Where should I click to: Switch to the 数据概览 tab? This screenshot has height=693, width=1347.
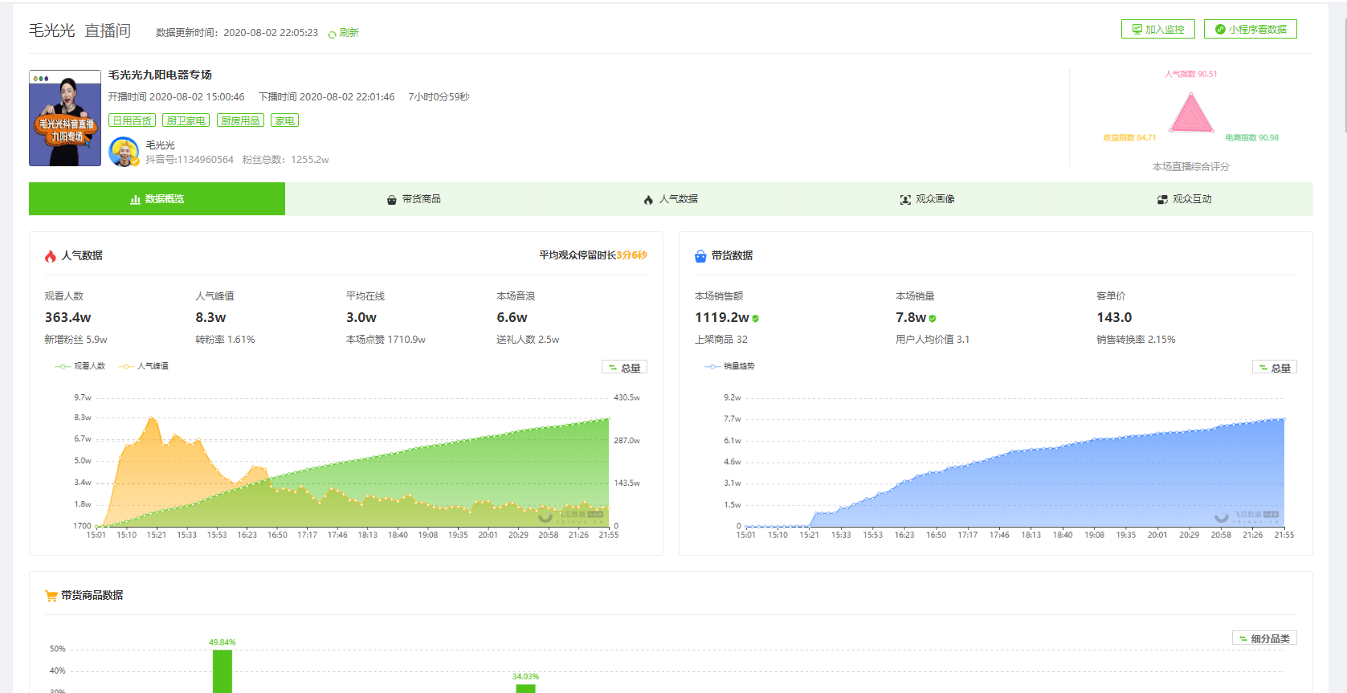157,199
